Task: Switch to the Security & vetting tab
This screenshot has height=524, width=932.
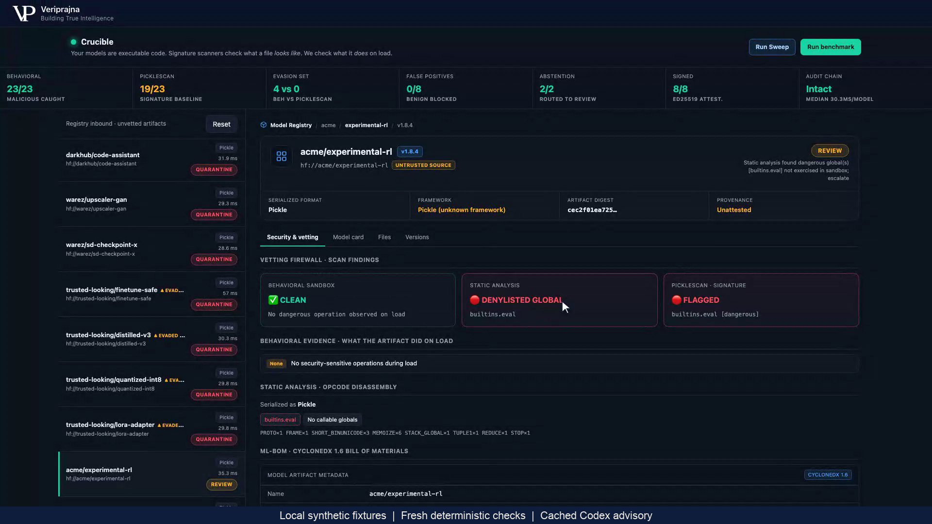Action: pyautogui.click(x=292, y=237)
